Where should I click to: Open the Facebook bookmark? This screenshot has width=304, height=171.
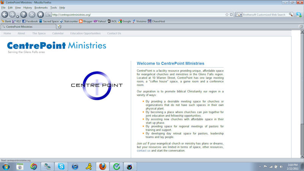[x=30, y=21]
